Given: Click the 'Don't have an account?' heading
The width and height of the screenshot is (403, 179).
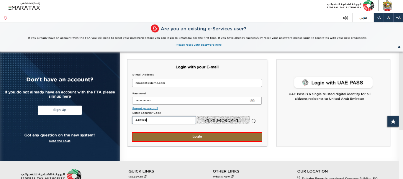Looking at the screenshot, I should (x=60, y=80).
